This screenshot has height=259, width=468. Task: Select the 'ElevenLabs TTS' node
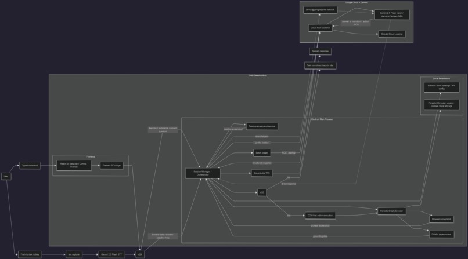coord(262,173)
